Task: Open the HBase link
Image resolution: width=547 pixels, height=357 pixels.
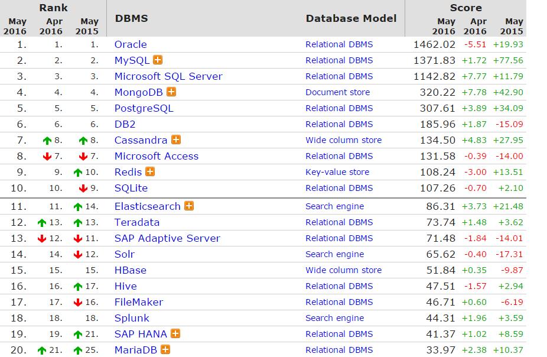Action: (x=131, y=270)
